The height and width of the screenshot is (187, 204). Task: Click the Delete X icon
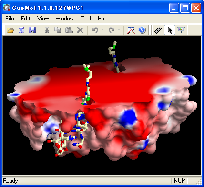(x=80, y=30)
